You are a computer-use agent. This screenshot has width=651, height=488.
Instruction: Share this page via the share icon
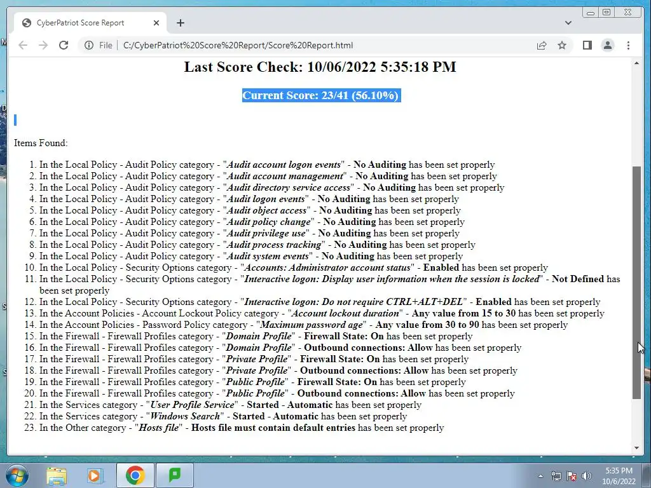coord(542,45)
